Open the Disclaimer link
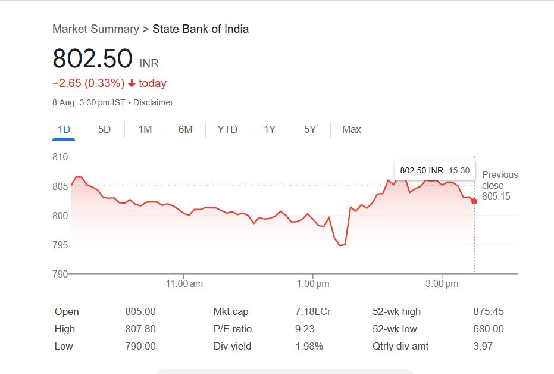 pos(153,102)
